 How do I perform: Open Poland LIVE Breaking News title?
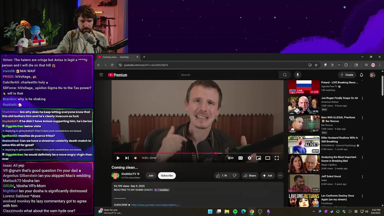(339, 82)
